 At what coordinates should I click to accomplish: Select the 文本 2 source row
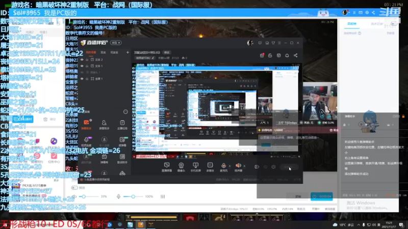[104, 60]
